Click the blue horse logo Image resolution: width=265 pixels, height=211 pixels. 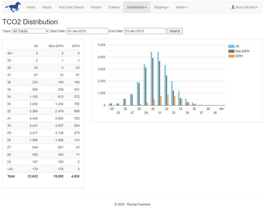[13, 7]
